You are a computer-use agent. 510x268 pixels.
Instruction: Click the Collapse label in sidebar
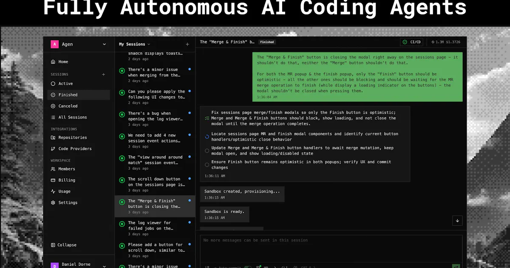click(x=67, y=245)
